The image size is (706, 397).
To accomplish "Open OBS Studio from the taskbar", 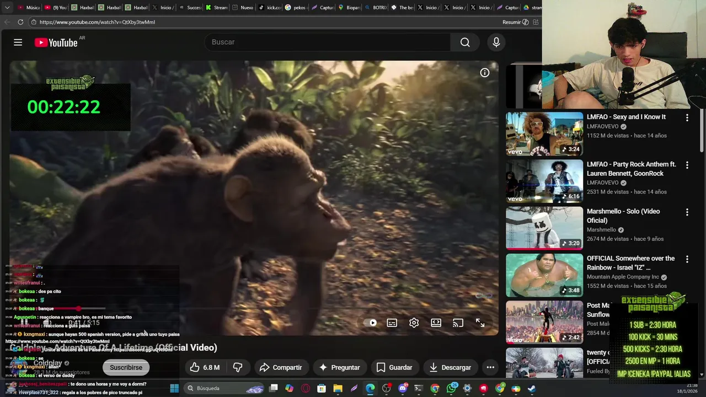I will [x=386, y=388].
